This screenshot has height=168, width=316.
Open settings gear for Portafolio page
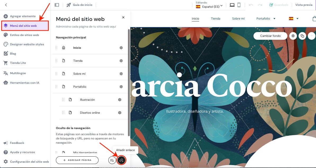(121, 87)
